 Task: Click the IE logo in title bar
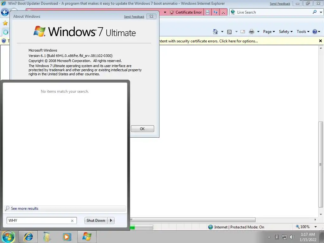(3, 3)
